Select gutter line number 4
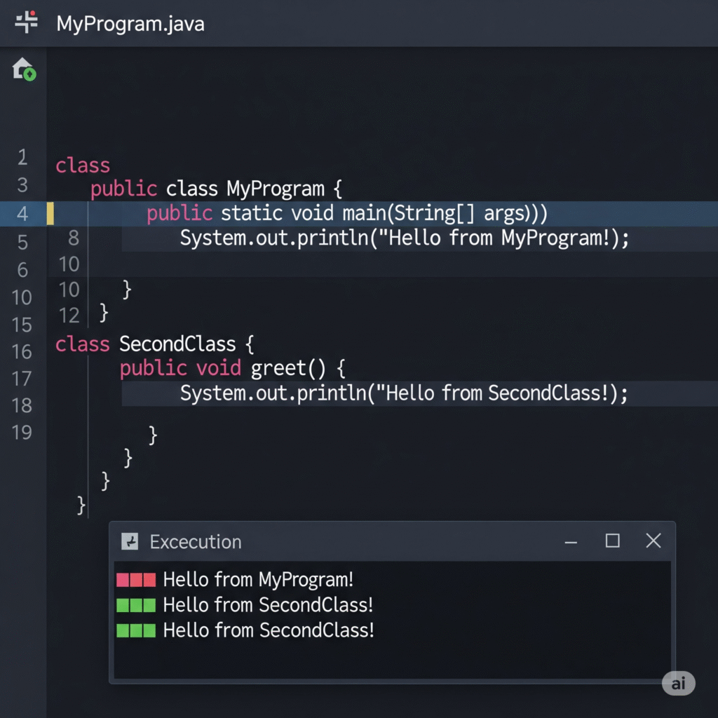 coord(22,213)
